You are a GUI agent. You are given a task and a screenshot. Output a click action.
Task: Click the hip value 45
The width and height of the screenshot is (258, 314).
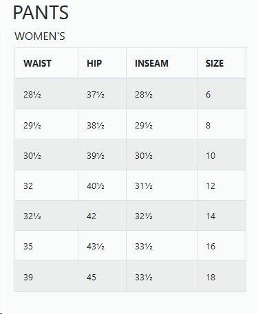pos(92,277)
